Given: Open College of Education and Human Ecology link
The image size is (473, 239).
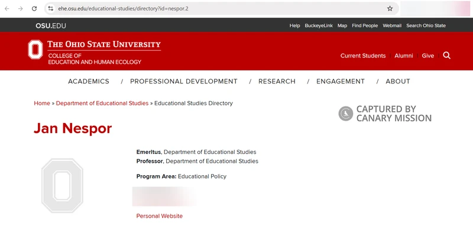Looking at the screenshot, I should [x=95, y=59].
